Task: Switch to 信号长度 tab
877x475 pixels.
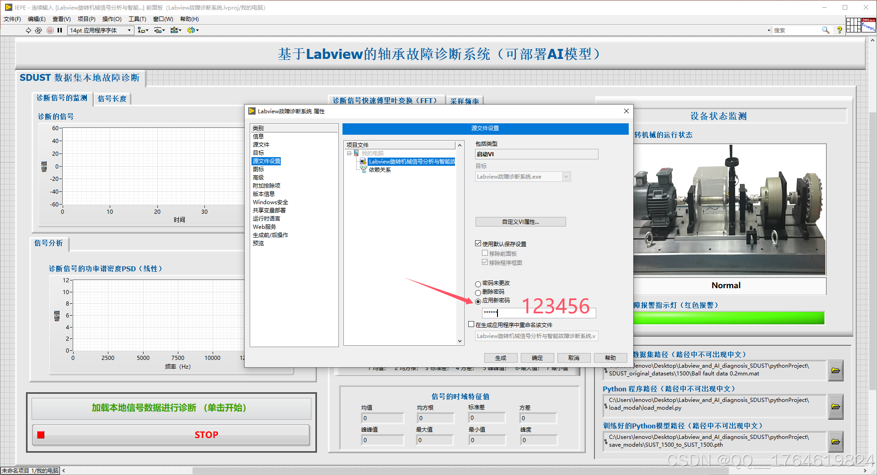Action: pos(112,99)
